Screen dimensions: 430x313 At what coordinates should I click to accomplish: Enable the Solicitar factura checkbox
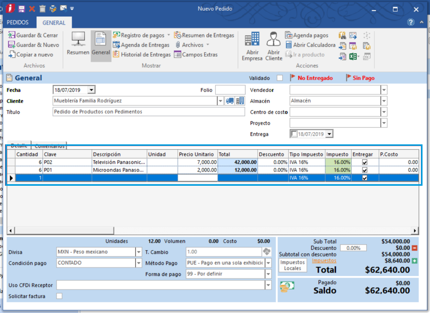pyautogui.click(x=59, y=296)
